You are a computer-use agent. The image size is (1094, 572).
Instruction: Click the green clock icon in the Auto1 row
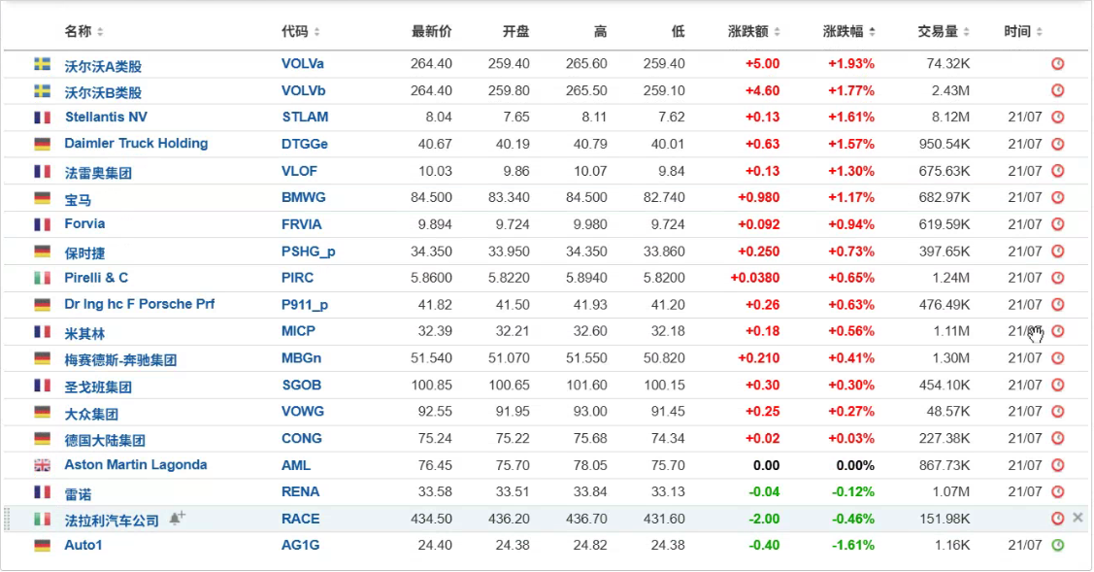[1058, 545]
